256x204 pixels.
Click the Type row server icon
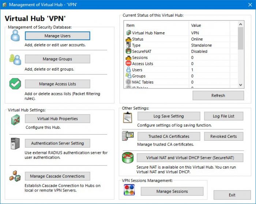128,45
